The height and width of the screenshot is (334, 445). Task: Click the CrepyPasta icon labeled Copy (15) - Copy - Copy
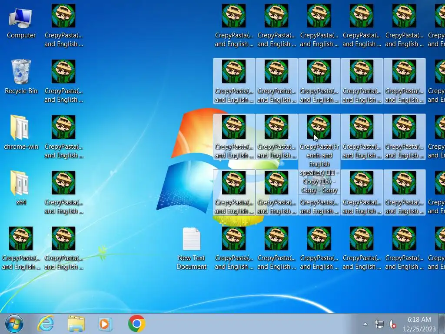319,154
